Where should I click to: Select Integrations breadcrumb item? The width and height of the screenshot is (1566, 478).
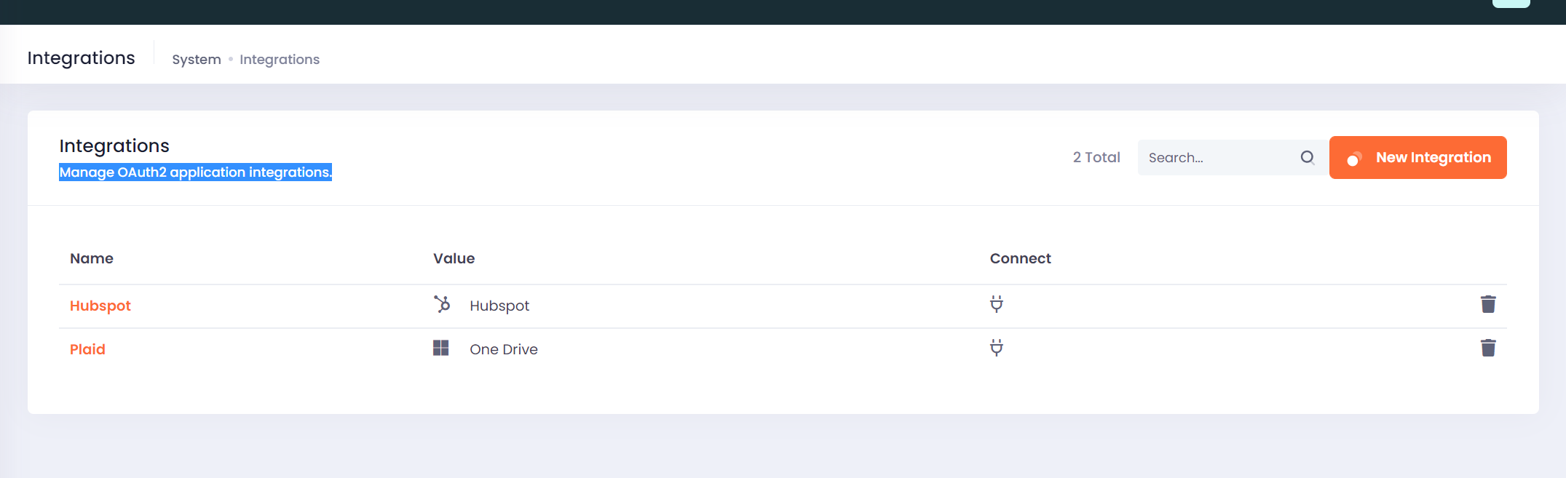[x=280, y=60]
